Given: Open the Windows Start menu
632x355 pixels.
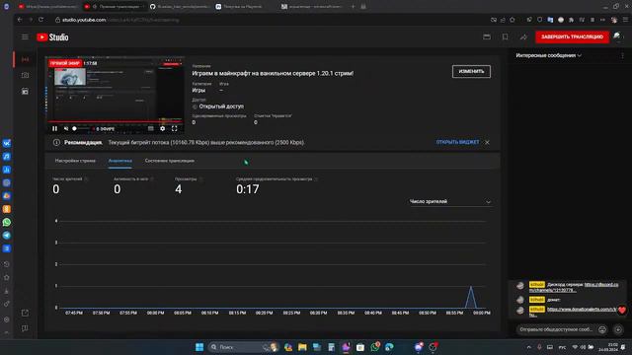Looking at the screenshot, I should [x=199, y=347].
